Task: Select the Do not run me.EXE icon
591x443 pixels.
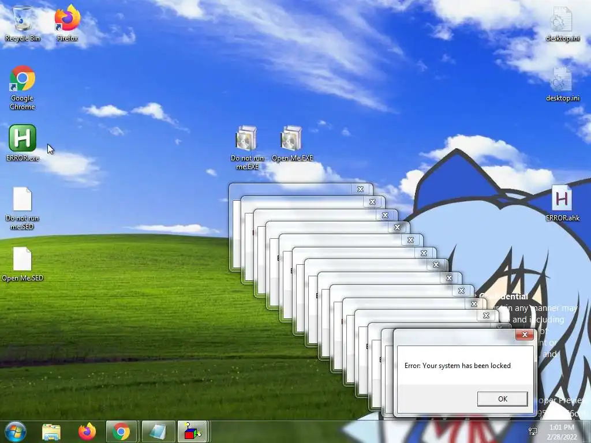Action: pyautogui.click(x=247, y=148)
